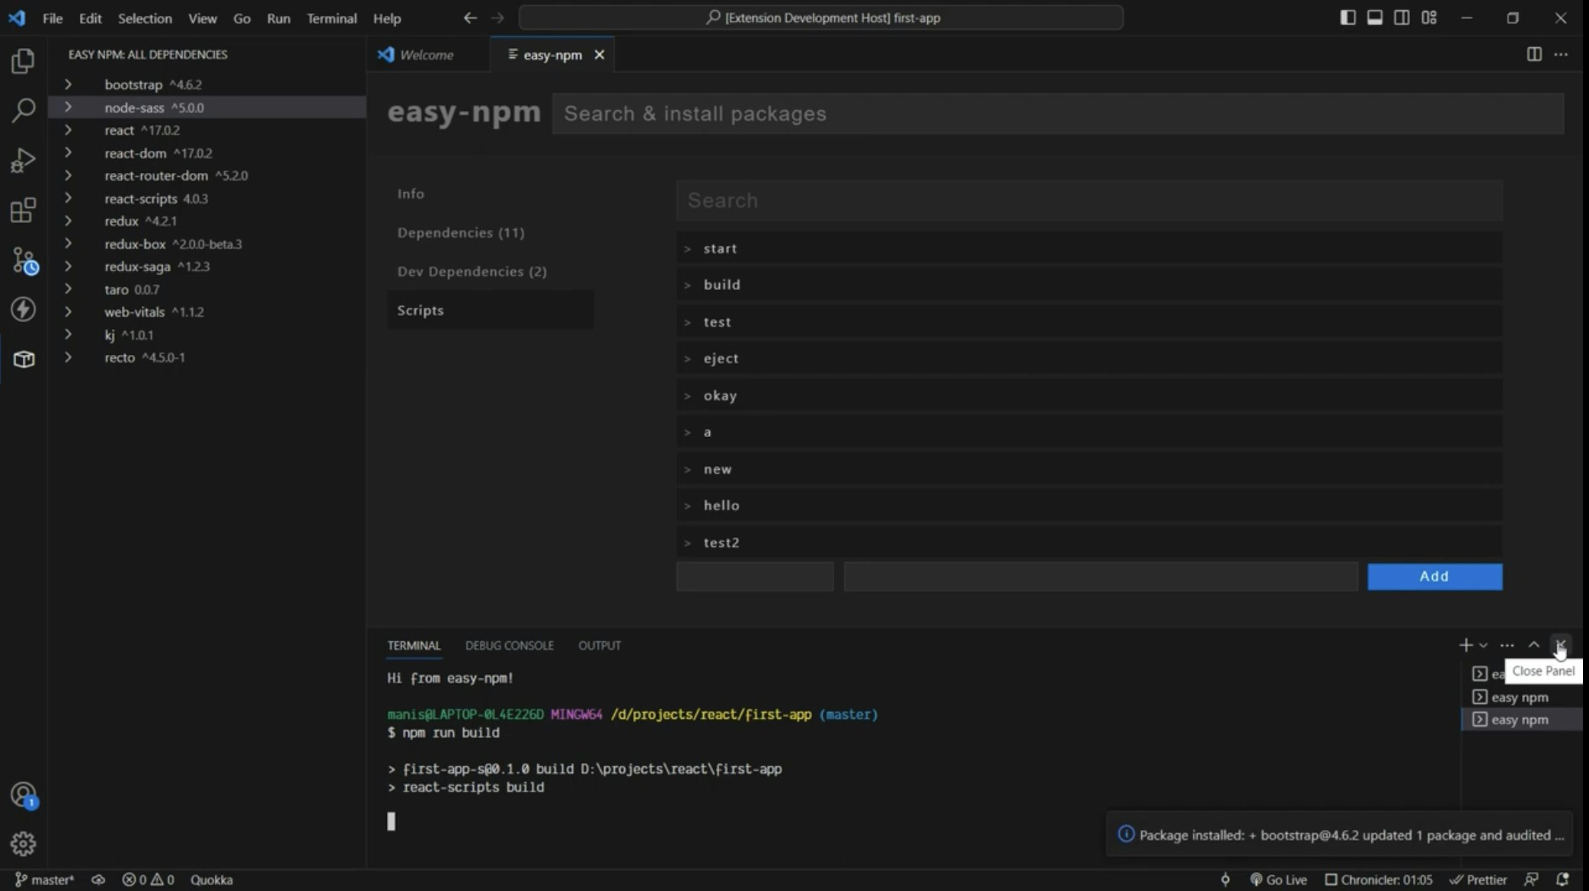Image resolution: width=1589 pixels, height=891 pixels.
Task: Switch to the DEBUG CONSOLE tab
Action: 509,646
